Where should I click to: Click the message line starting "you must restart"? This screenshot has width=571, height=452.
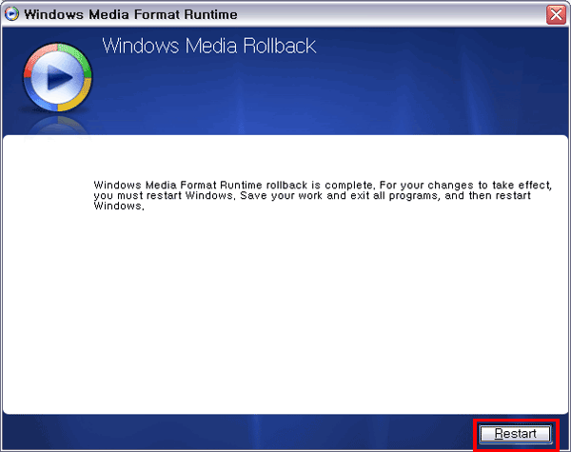click(324, 195)
